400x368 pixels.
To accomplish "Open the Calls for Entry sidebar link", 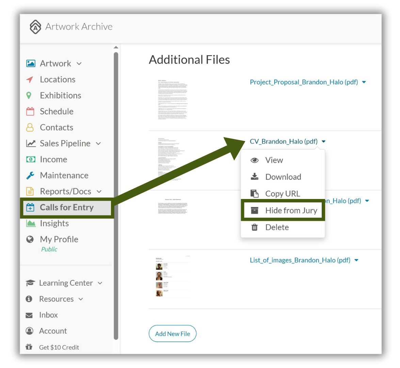I will tap(67, 208).
